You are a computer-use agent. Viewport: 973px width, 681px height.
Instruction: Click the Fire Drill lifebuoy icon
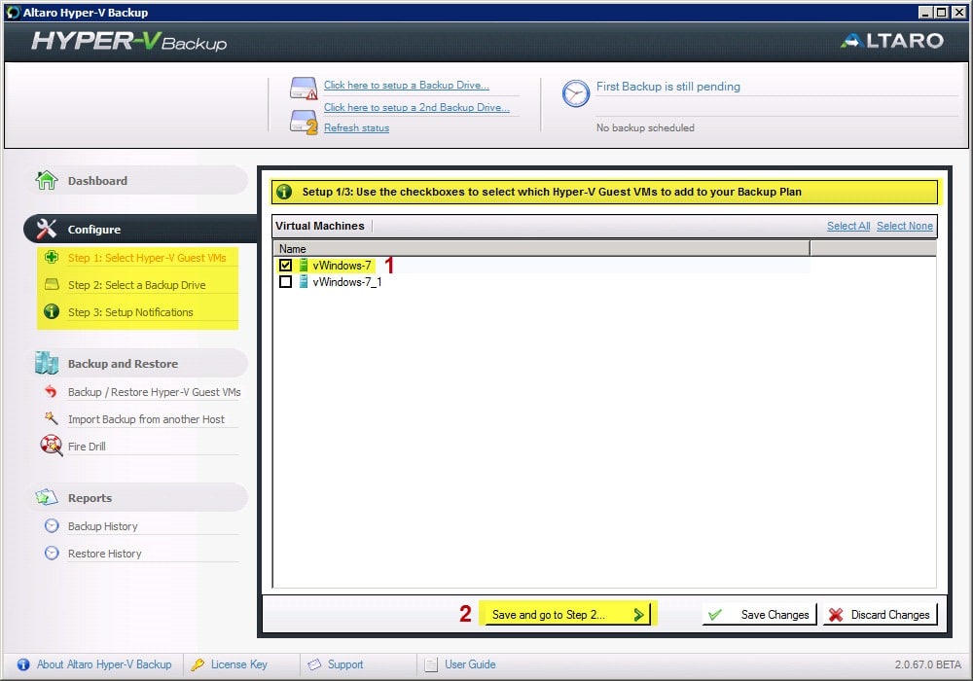pos(51,446)
